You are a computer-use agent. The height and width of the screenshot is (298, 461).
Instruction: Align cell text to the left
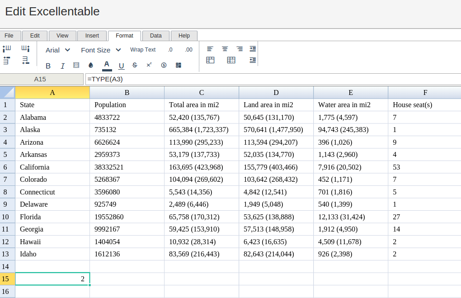(x=210, y=49)
